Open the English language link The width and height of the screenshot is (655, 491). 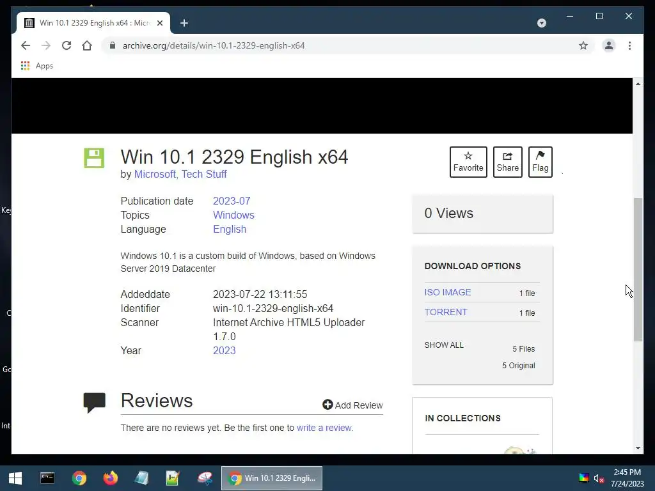coord(230,230)
